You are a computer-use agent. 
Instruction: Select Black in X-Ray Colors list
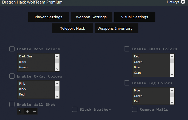[36, 89]
